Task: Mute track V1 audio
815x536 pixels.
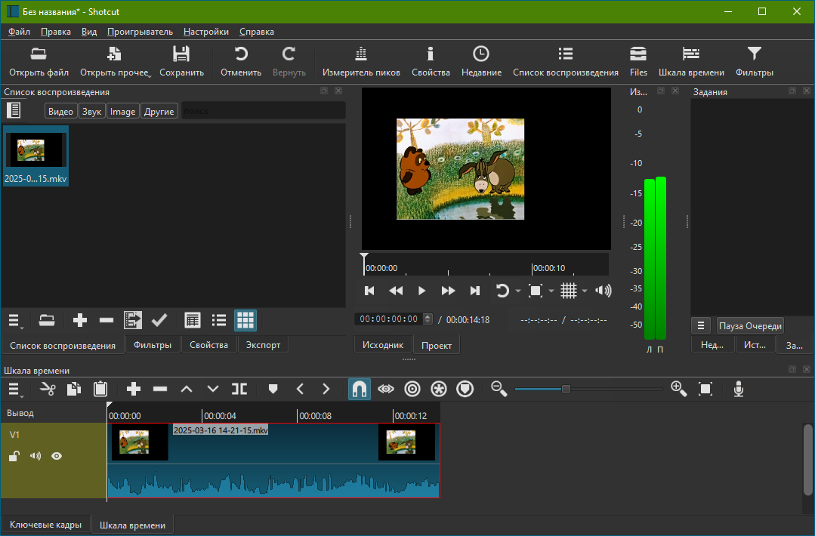Action: (36, 456)
